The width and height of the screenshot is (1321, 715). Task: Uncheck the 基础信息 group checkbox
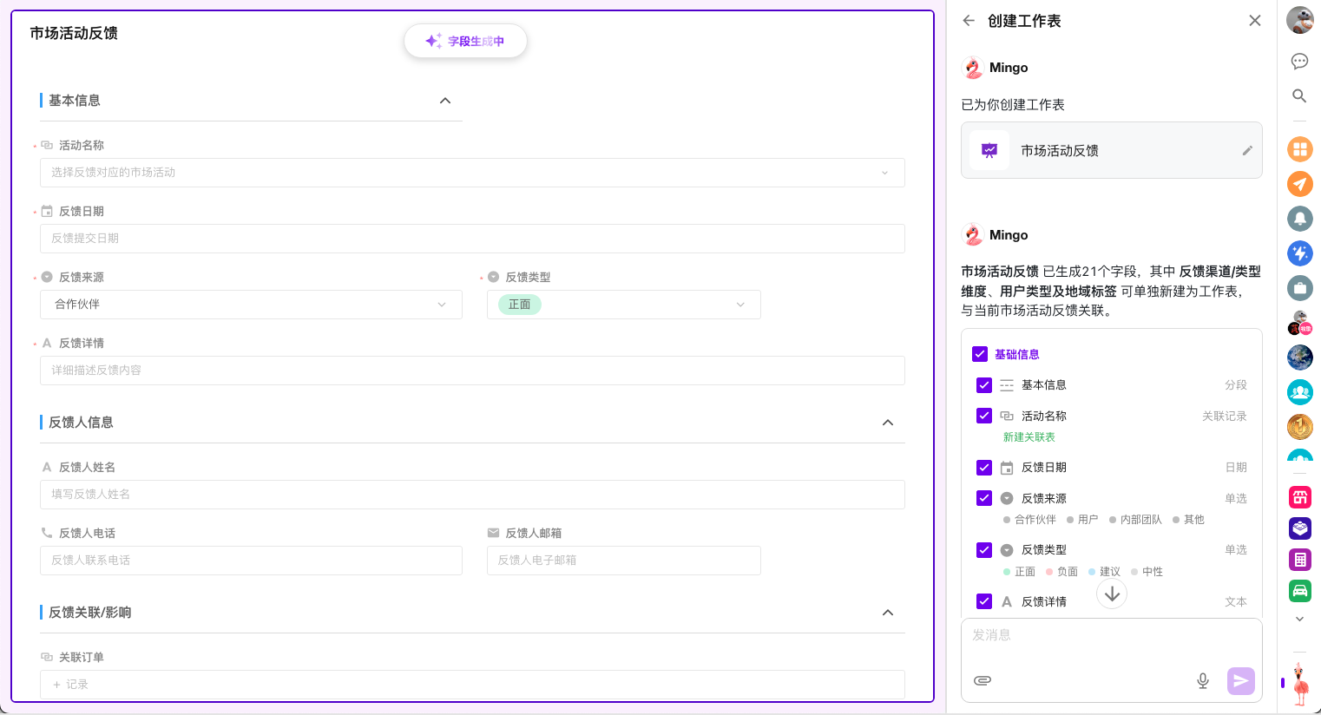pos(980,354)
